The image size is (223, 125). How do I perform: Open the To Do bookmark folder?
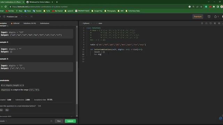pyautogui.click(x=47, y=11)
